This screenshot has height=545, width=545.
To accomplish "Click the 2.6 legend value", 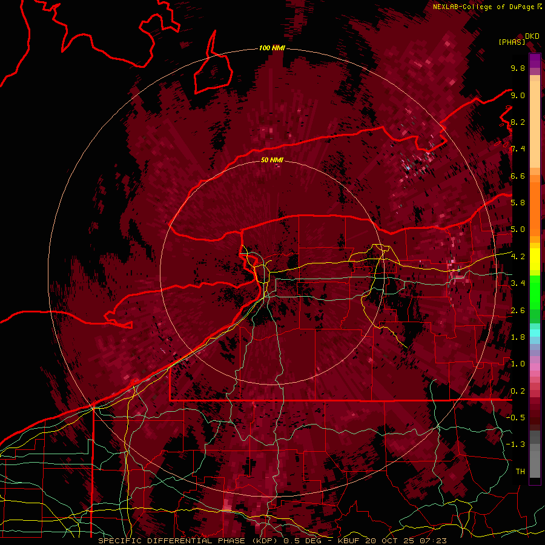I will 518,311.
